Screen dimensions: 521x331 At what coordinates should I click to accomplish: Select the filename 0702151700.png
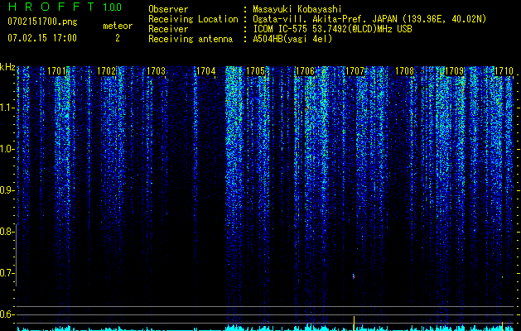42,22
